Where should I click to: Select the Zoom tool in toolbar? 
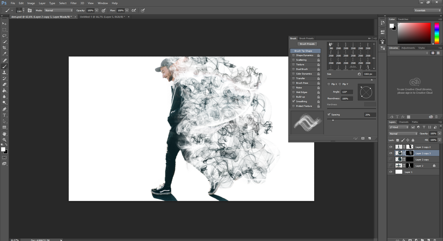tap(4, 140)
